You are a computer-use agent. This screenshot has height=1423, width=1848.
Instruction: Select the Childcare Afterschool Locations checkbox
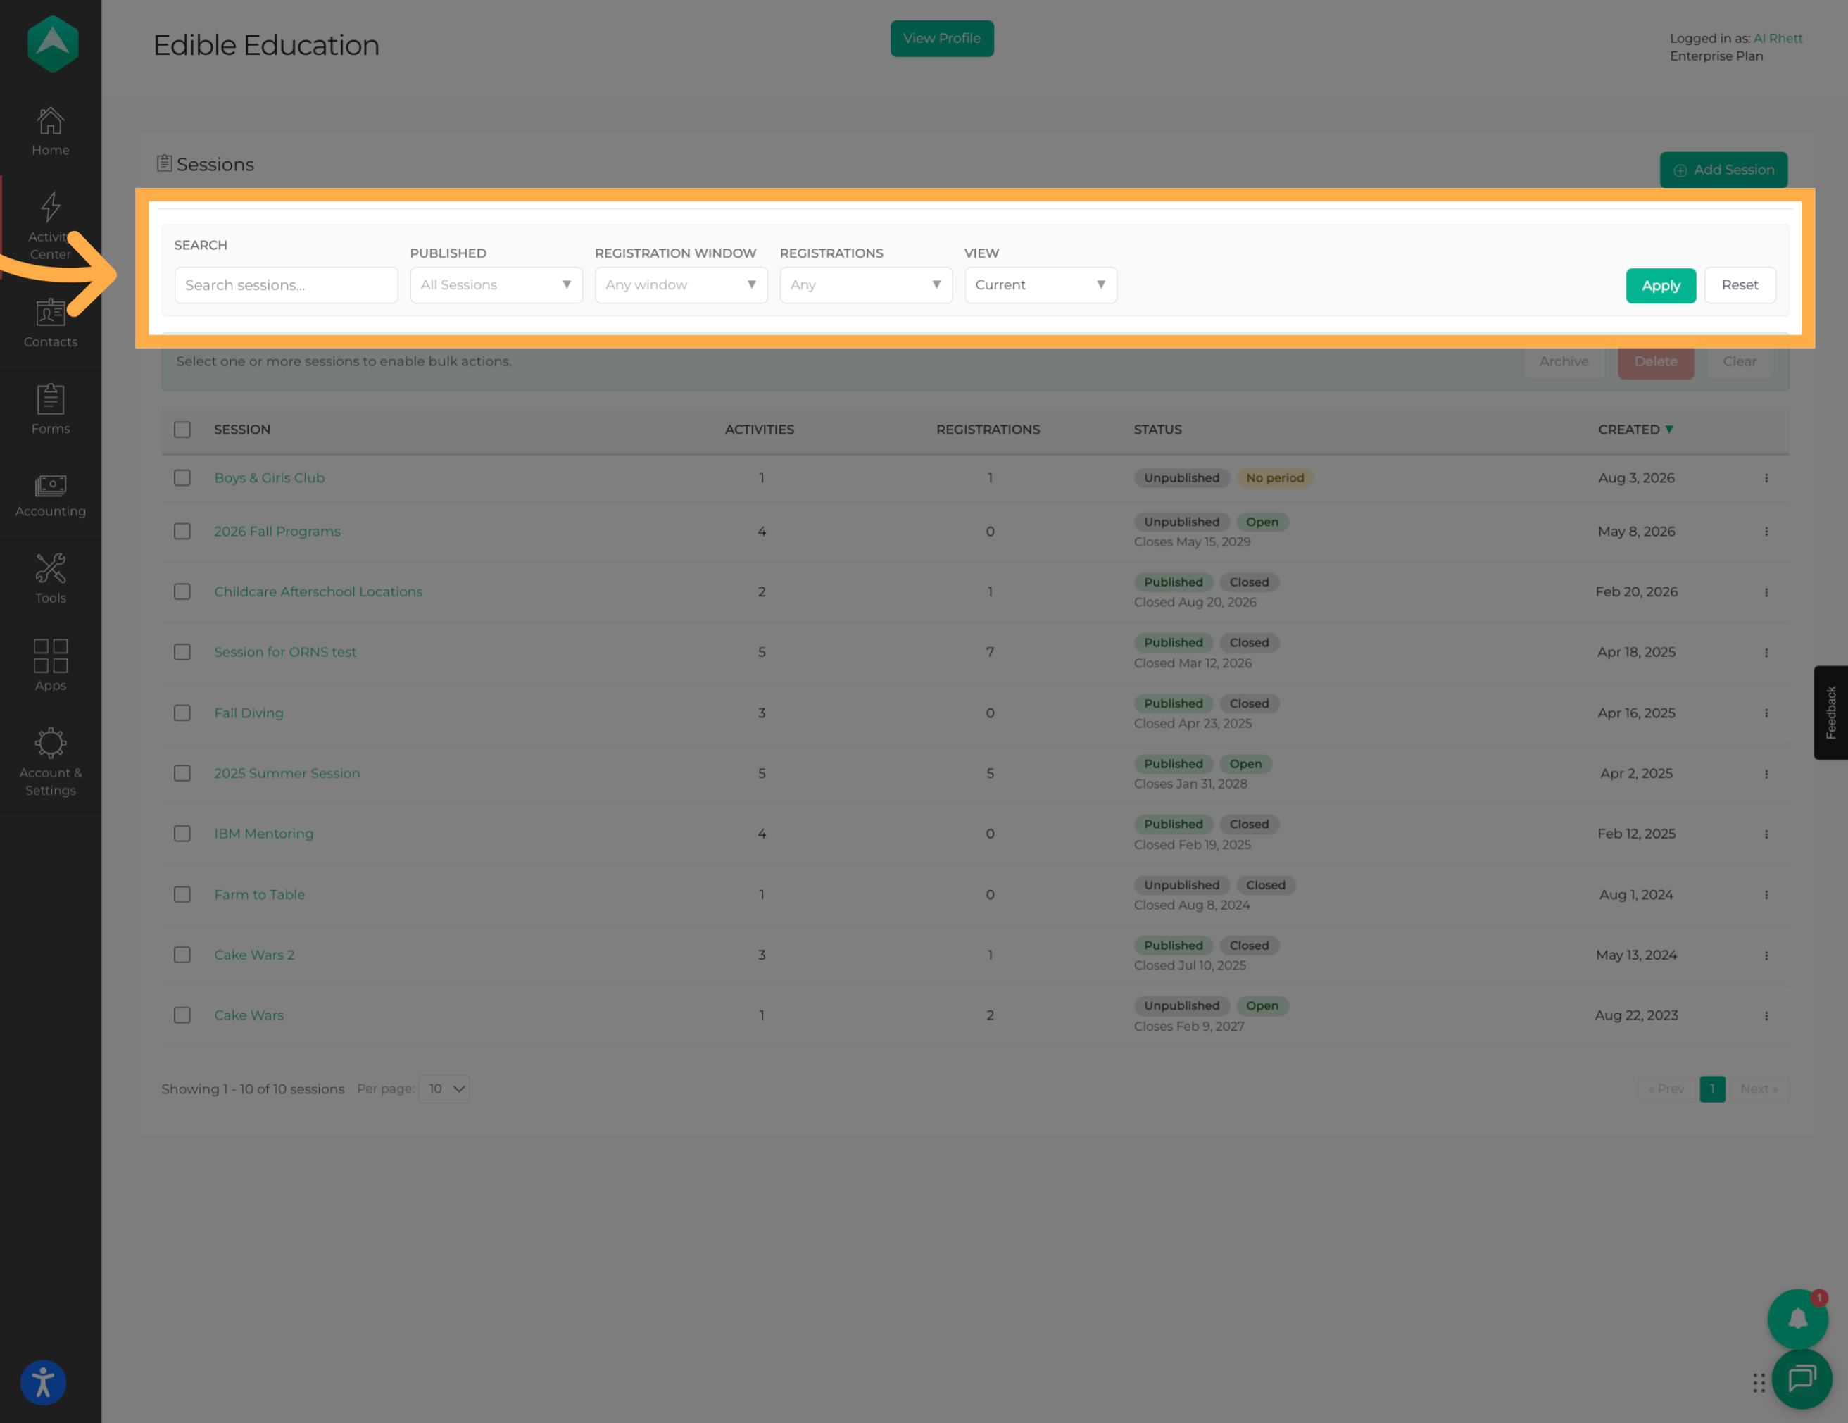pos(182,591)
